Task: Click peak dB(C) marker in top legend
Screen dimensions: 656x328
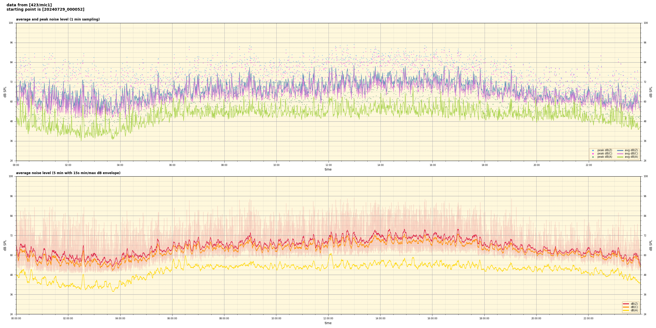Action: pyautogui.click(x=593, y=154)
